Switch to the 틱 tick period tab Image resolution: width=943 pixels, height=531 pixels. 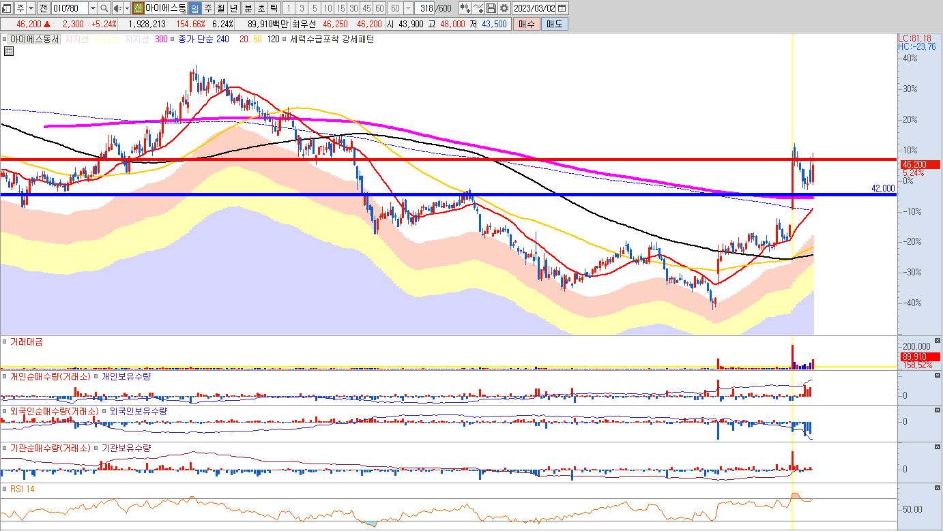pyautogui.click(x=274, y=8)
